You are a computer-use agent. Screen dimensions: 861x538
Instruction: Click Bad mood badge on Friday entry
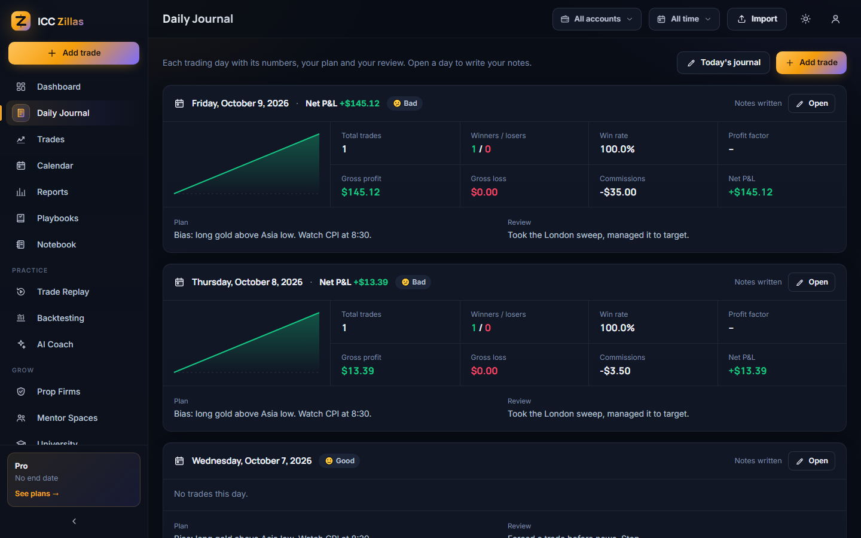click(x=405, y=103)
